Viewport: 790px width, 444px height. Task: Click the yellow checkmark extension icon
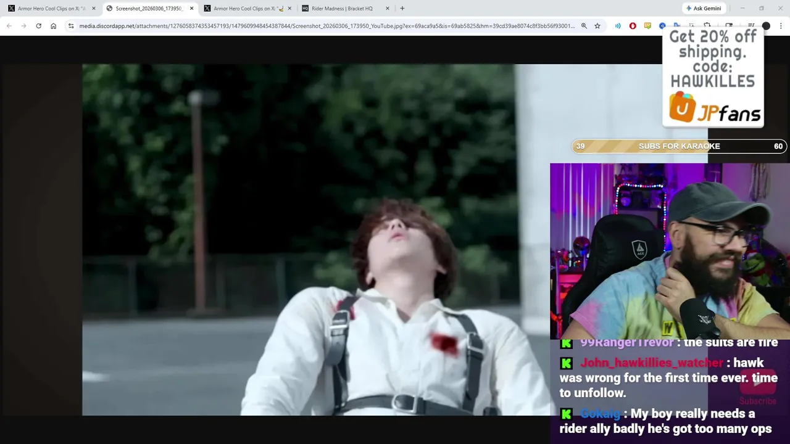[647, 26]
